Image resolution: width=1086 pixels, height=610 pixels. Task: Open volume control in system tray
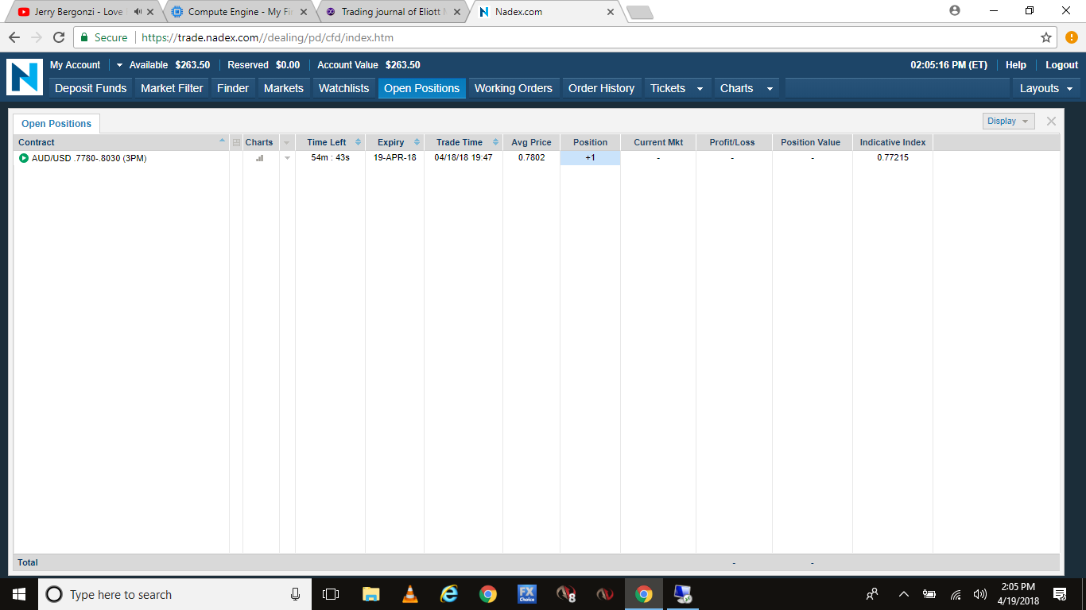(980, 594)
